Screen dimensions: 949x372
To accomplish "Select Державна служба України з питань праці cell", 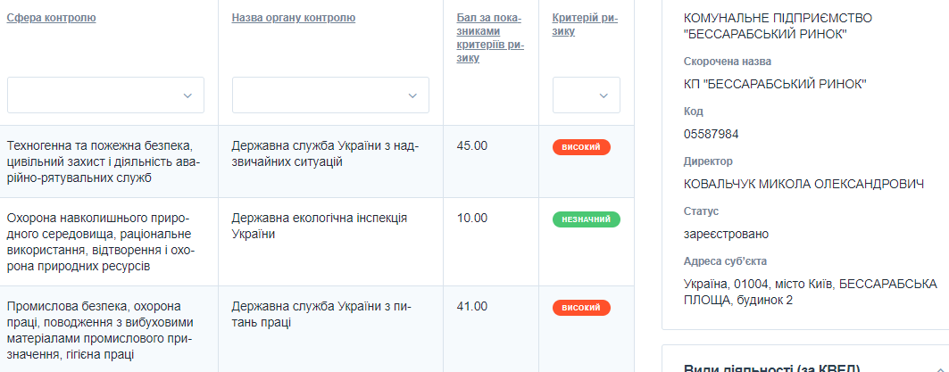I will tap(320, 314).
